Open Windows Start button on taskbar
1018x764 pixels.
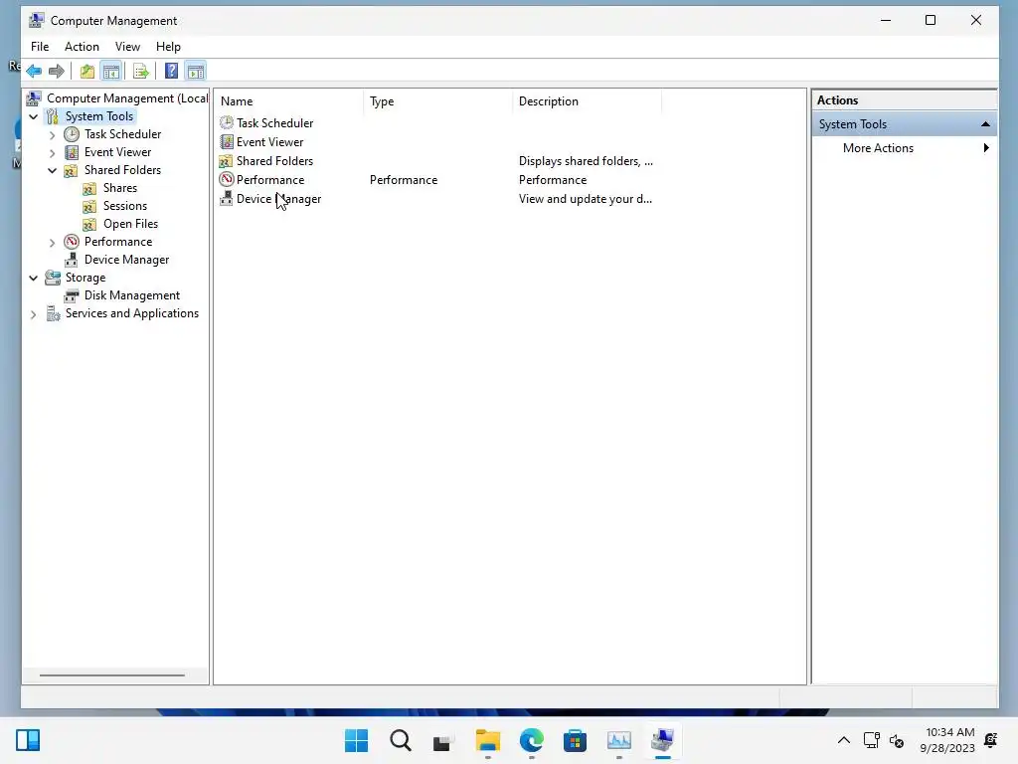(x=356, y=740)
